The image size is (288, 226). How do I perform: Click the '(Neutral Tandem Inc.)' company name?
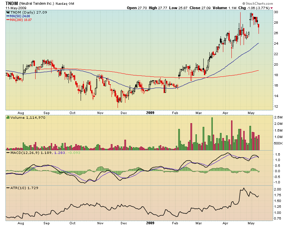click(37, 3)
